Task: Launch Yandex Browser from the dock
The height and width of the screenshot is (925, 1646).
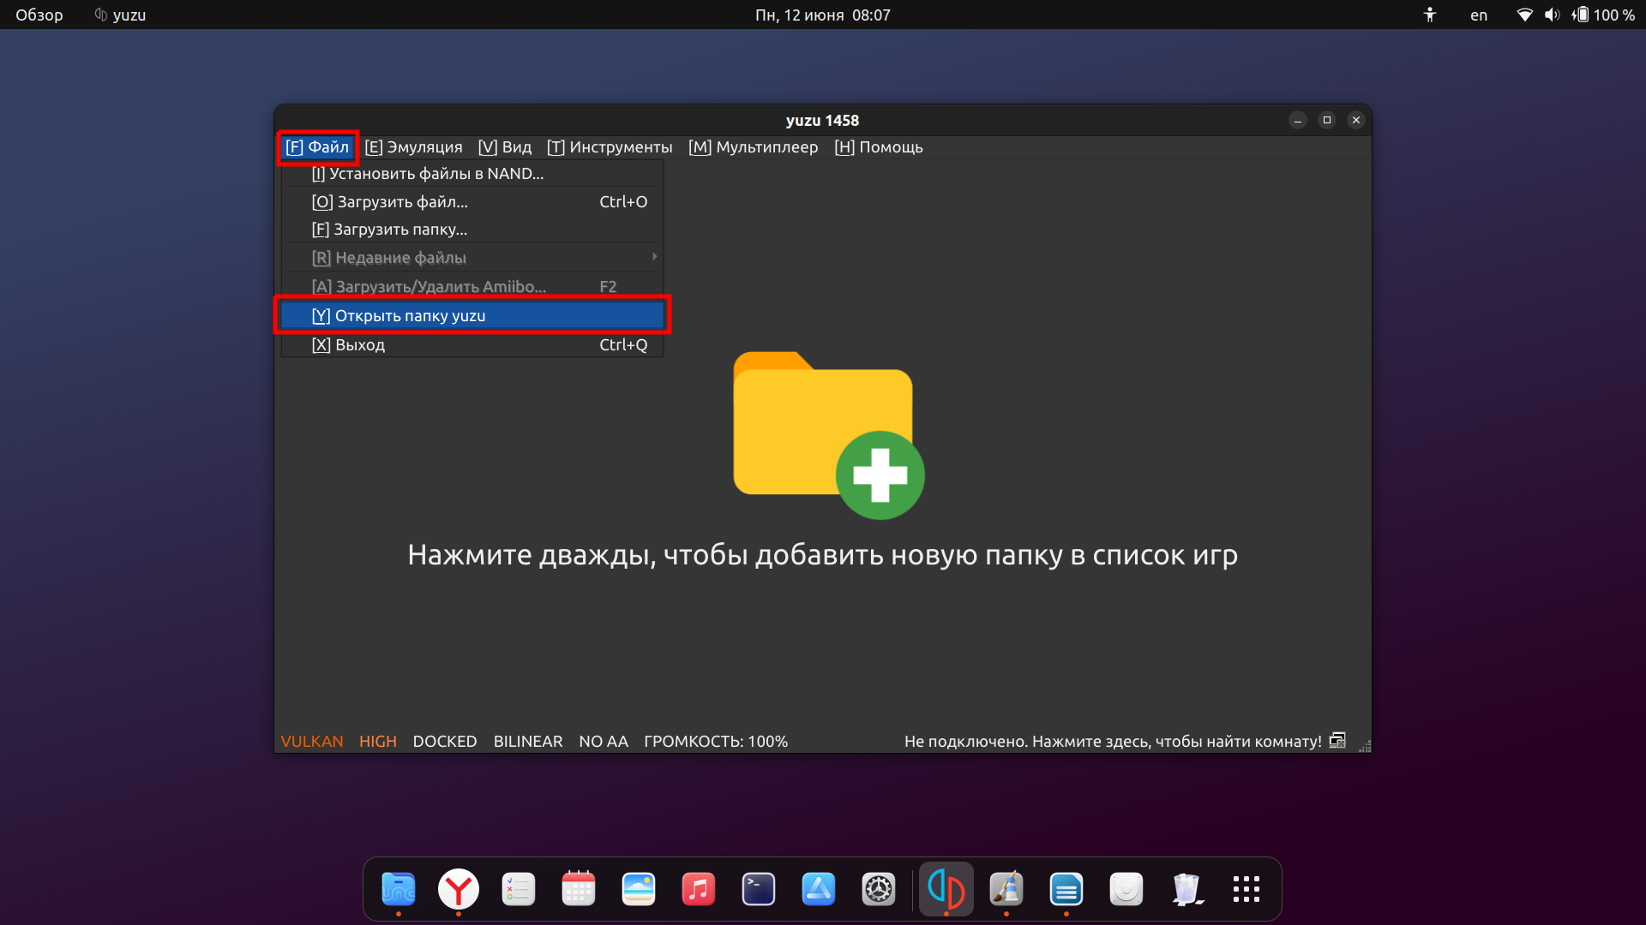Action: [x=459, y=889]
